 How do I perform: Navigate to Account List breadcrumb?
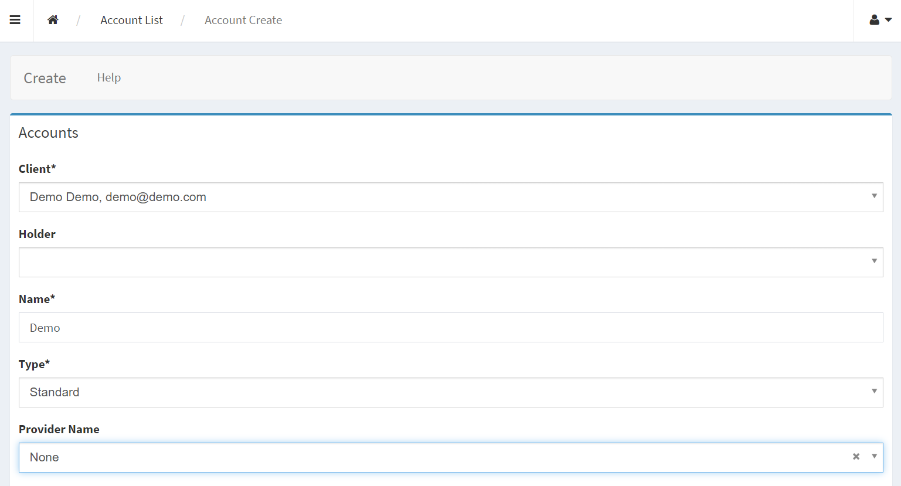pyautogui.click(x=131, y=20)
